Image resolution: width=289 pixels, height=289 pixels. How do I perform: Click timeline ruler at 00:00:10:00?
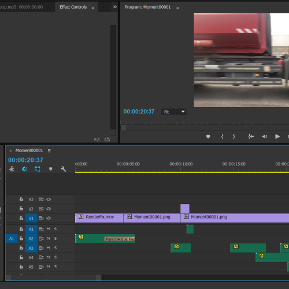(x=181, y=164)
